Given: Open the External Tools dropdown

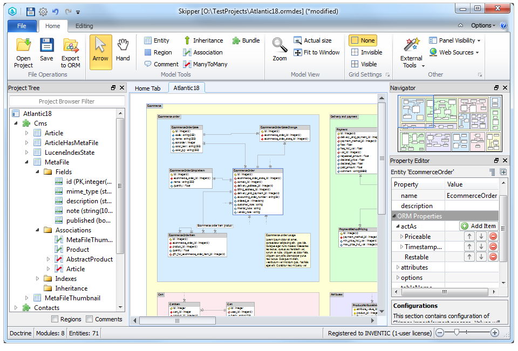Looking at the screenshot, I should point(412,52).
